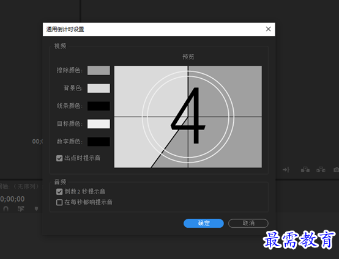The image size is (339, 259).
Task: Click the lift icon in background monitor
Action: click(x=305, y=170)
